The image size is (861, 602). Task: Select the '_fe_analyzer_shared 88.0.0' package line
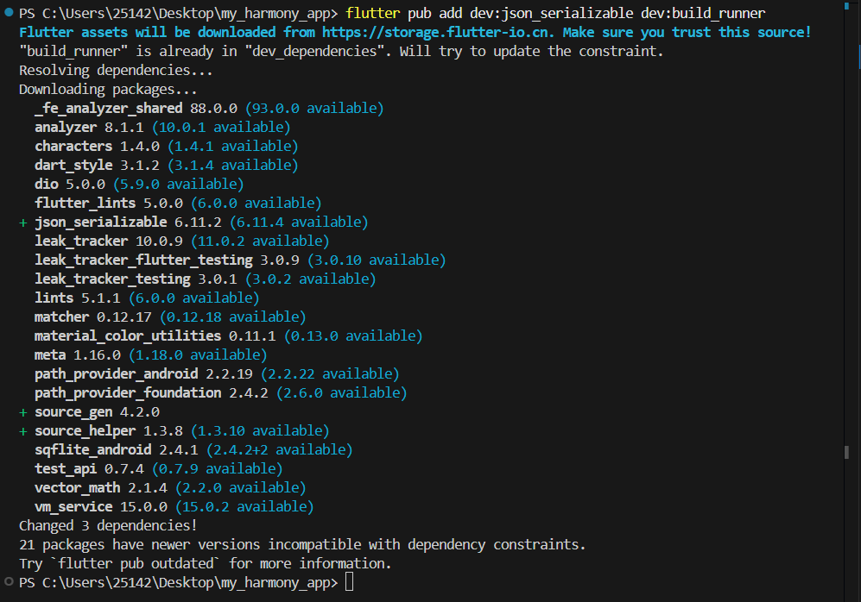tap(136, 108)
